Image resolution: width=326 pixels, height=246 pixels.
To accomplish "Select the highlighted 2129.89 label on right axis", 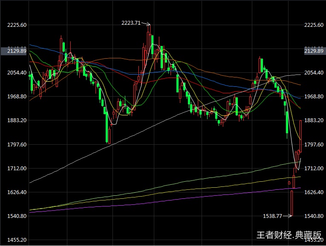I will tap(315, 51).
